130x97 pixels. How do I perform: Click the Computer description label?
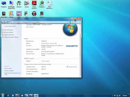32,71
